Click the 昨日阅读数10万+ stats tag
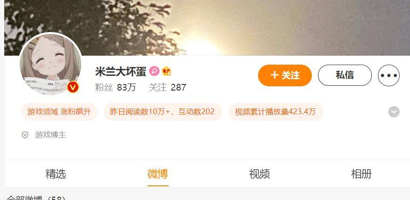The height and width of the screenshot is (200, 410). [x=163, y=112]
